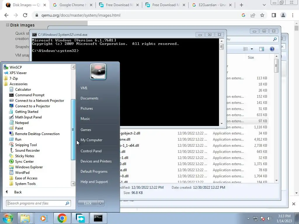Open Default Programs
Viewport: 299px width, 224px height.
[x=94, y=171]
